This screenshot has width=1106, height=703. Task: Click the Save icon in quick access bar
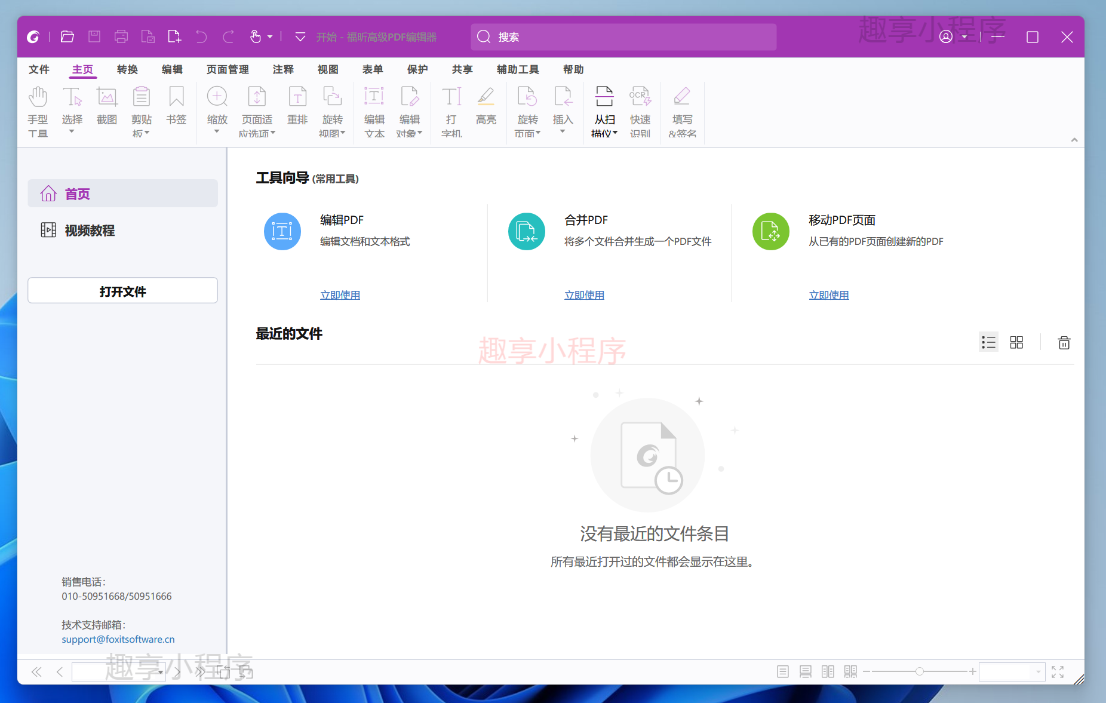coord(94,37)
